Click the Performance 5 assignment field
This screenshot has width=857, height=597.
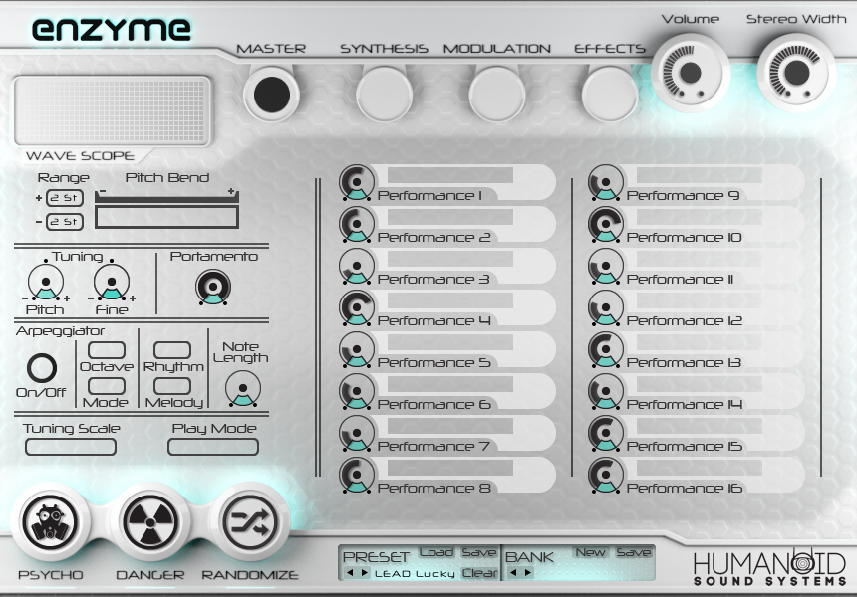pos(450,342)
